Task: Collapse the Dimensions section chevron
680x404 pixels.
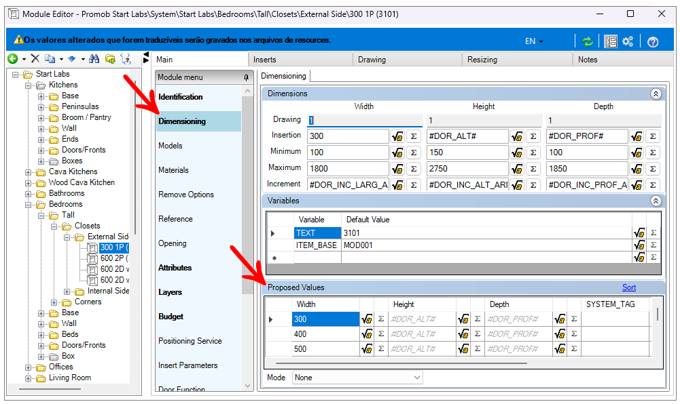Action: point(656,94)
